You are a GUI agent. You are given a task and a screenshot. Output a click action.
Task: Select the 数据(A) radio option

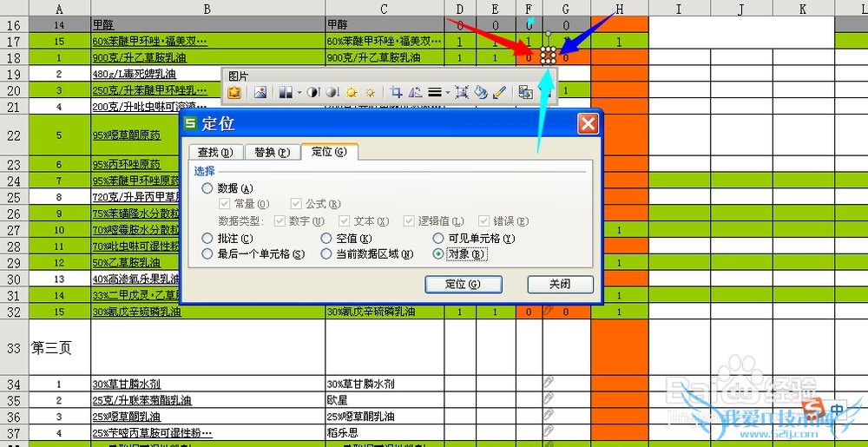pos(207,188)
